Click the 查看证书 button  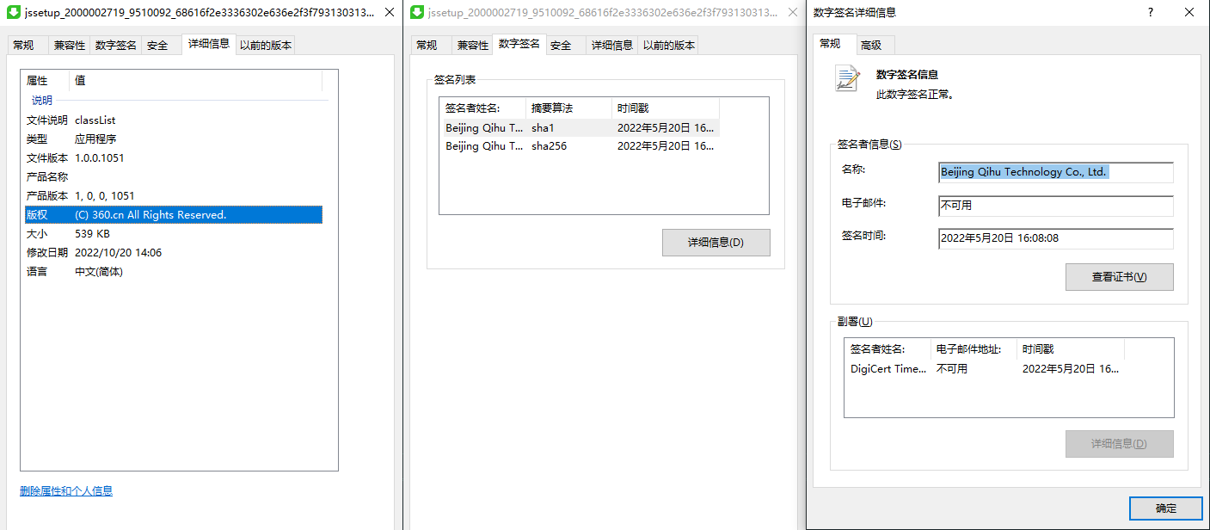[x=1119, y=277]
